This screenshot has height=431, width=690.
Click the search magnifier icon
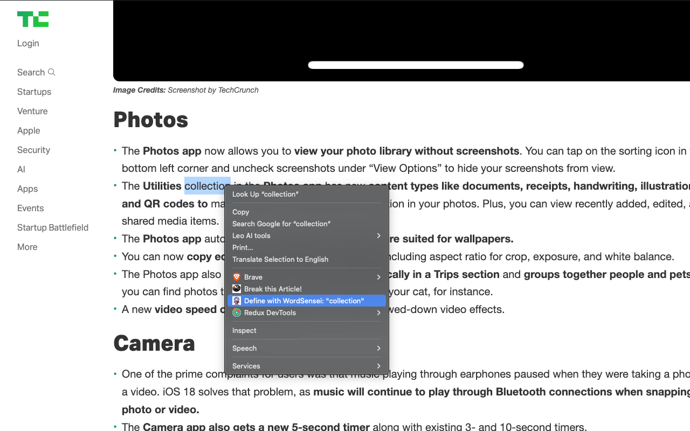coord(52,72)
